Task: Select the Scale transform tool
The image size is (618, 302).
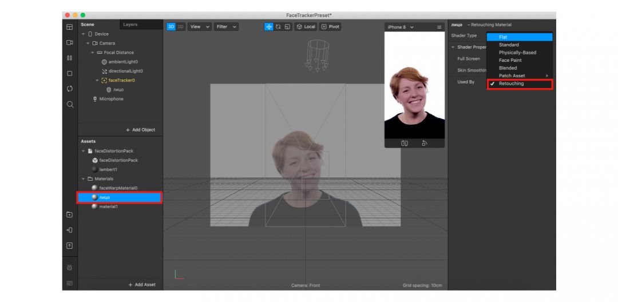Action: [287, 27]
